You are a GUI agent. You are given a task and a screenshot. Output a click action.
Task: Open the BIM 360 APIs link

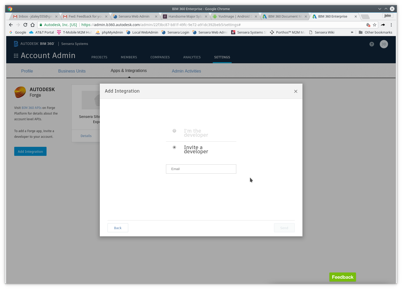pyautogui.click(x=31, y=108)
